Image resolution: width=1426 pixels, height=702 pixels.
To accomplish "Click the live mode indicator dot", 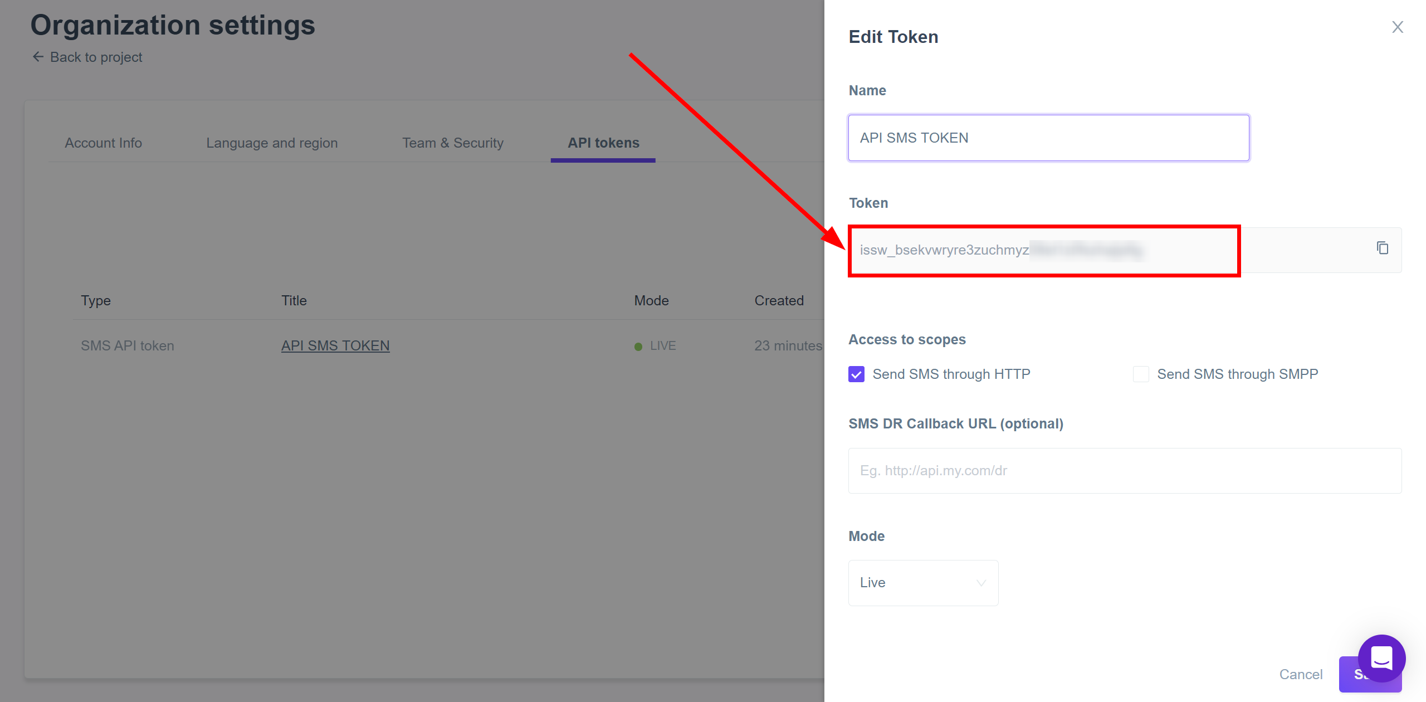I will tap(637, 345).
